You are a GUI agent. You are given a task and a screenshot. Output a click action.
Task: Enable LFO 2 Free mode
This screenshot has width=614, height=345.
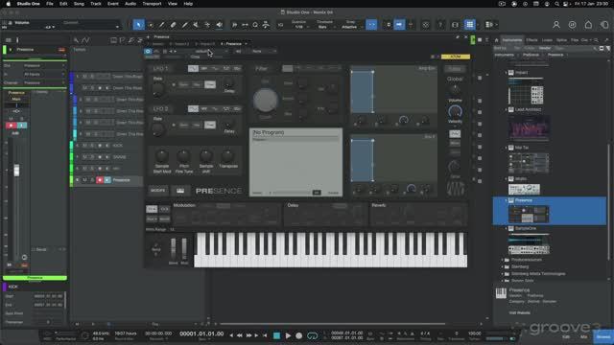click(x=210, y=125)
